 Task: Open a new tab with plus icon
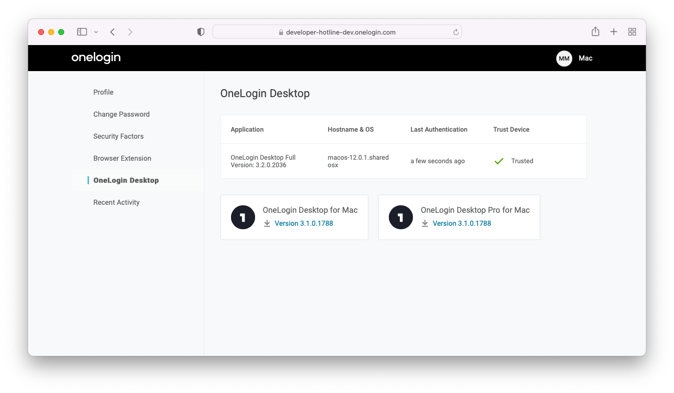(613, 32)
